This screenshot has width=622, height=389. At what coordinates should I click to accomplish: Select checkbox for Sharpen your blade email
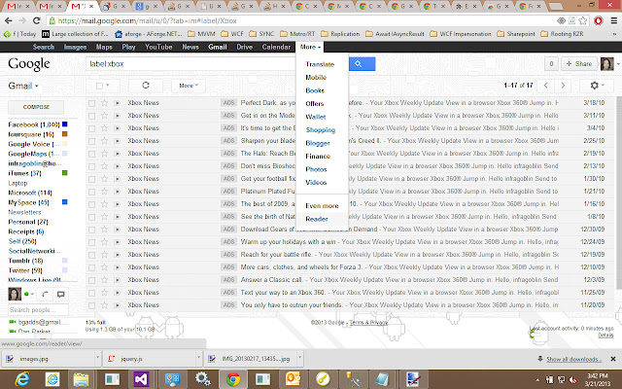coord(91,141)
